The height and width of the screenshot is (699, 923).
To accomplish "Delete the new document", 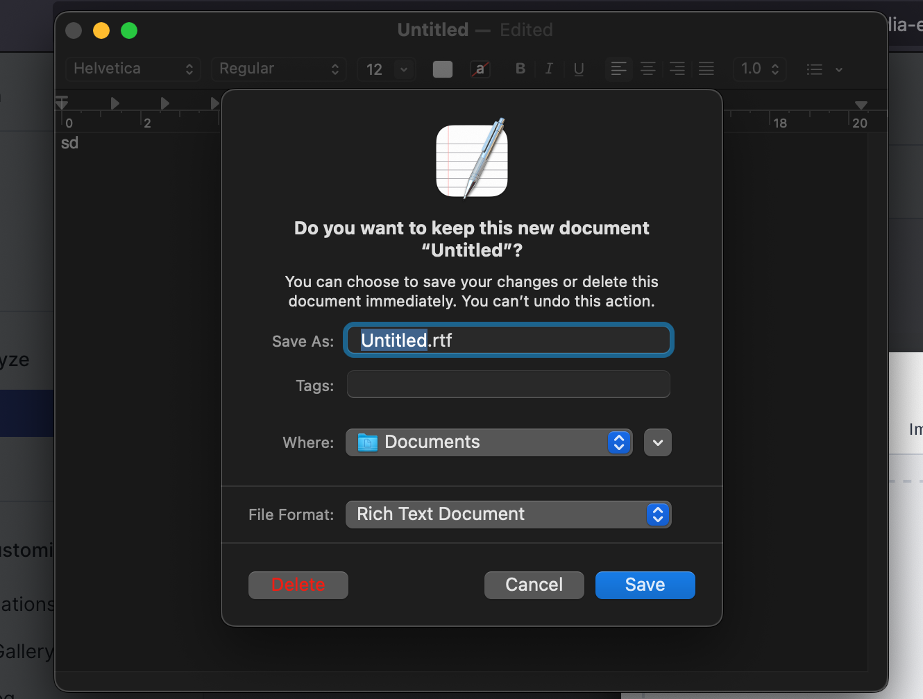I will click(x=298, y=585).
